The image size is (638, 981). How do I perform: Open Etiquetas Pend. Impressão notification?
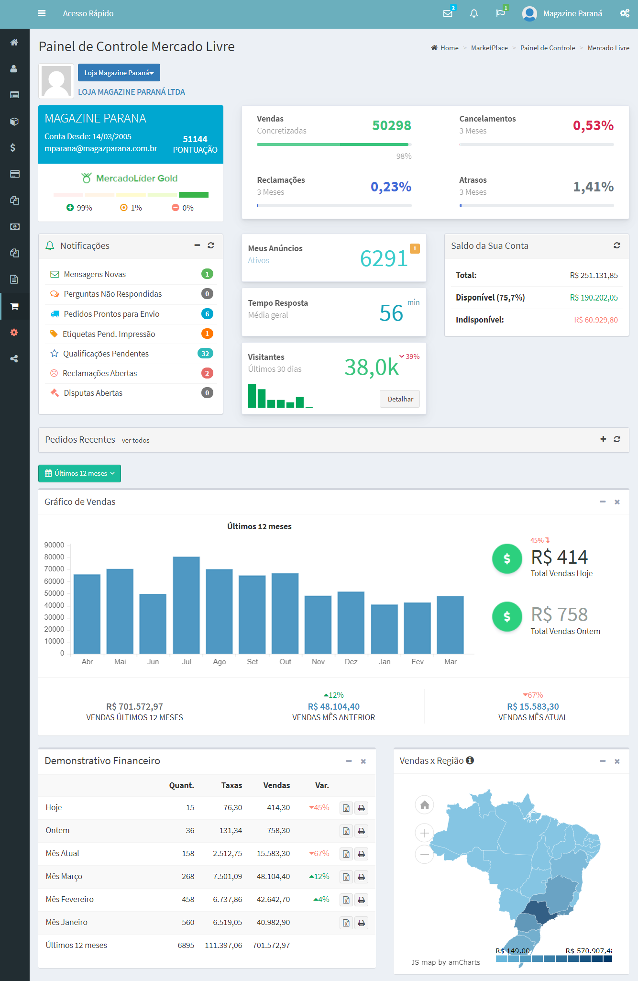point(131,334)
